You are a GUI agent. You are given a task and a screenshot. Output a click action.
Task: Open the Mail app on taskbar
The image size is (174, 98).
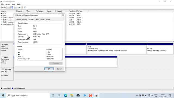point(78,96)
